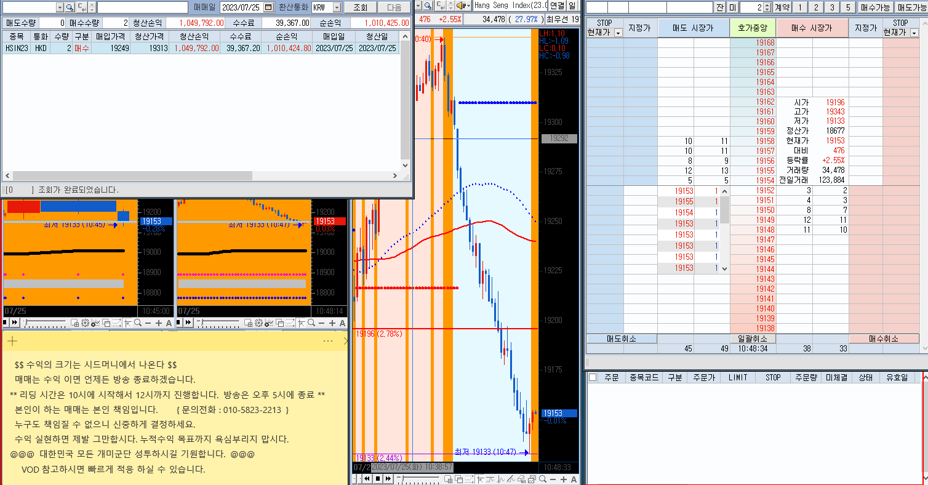This screenshot has width=928, height=485.
Task: Open the speaker icon dropdown arrow
Action: (x=469, y=6)
